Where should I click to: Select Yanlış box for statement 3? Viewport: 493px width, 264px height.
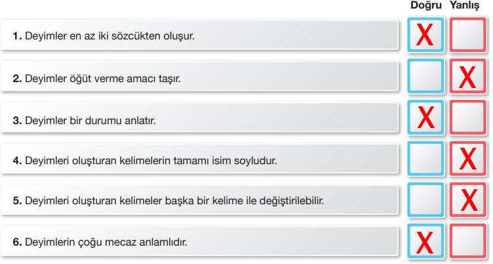pyautogui.click(x=467, y=118)
